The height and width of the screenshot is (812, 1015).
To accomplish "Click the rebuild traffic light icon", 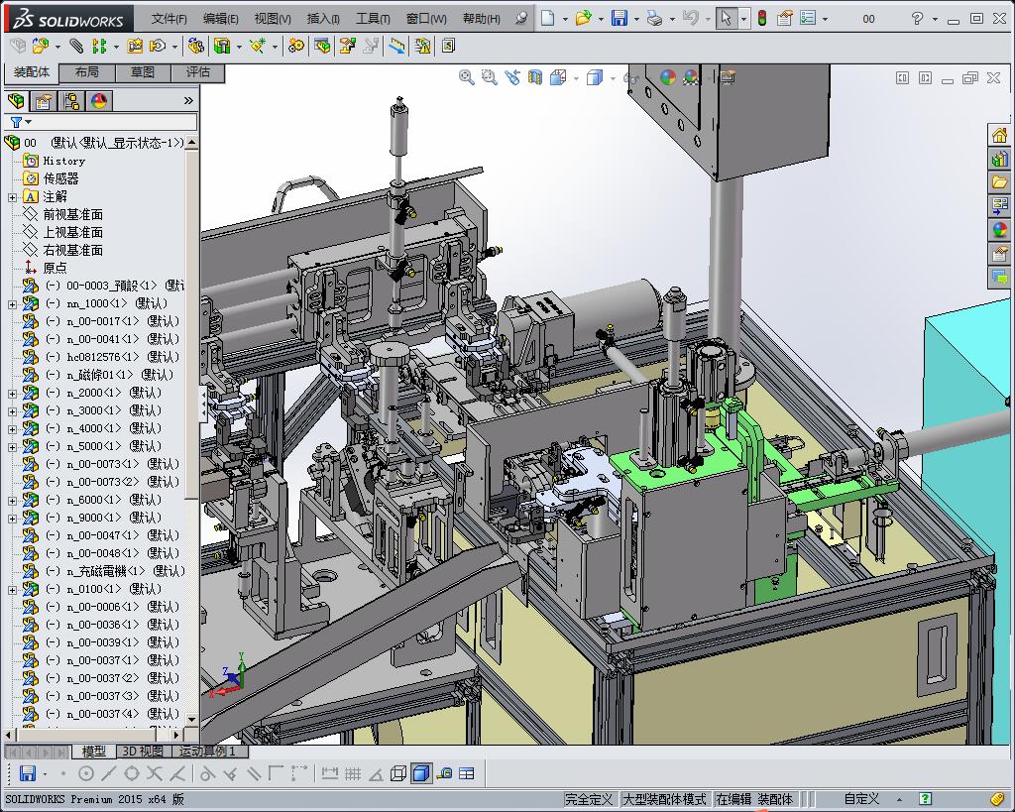I will [x=762, y=18].
